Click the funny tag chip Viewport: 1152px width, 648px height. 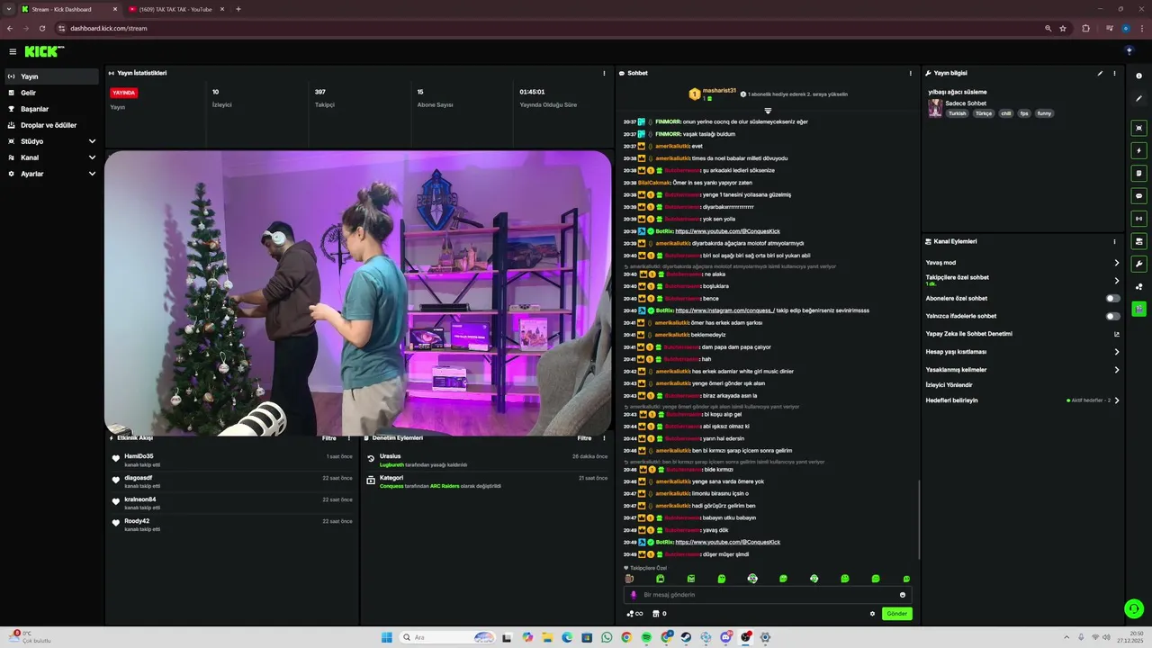click(1044, 113)
